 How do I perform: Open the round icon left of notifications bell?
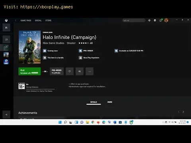click(155, 20)
